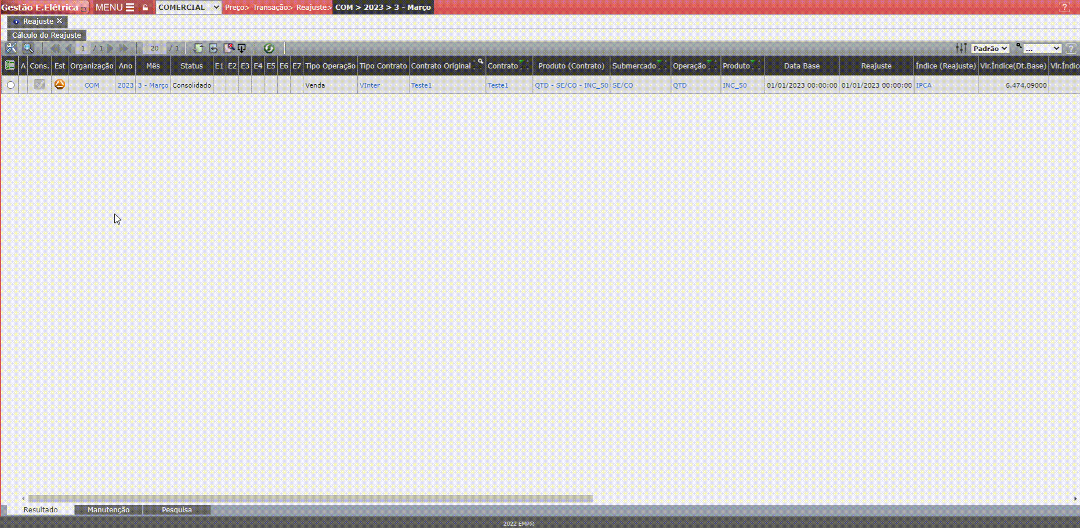Open the COMERCIAL module dropdown
This screenshot has height=528, width=1080.
coord(189,8)
